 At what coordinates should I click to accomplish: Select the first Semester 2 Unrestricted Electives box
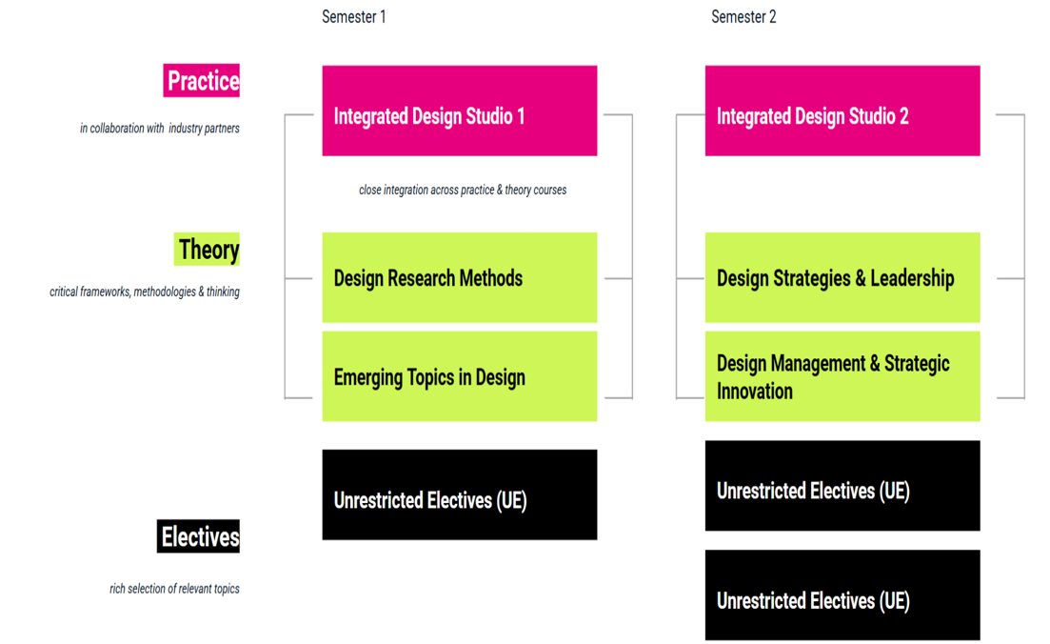pyautogui.click(x=842, y=486)
